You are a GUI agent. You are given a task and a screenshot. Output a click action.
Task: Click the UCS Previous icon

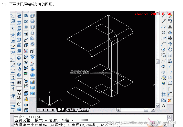point(13,28)
